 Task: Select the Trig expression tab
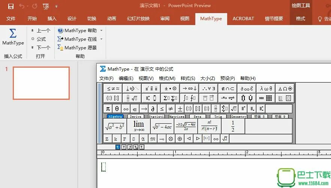pyautogui.click(x=218, y=116)
